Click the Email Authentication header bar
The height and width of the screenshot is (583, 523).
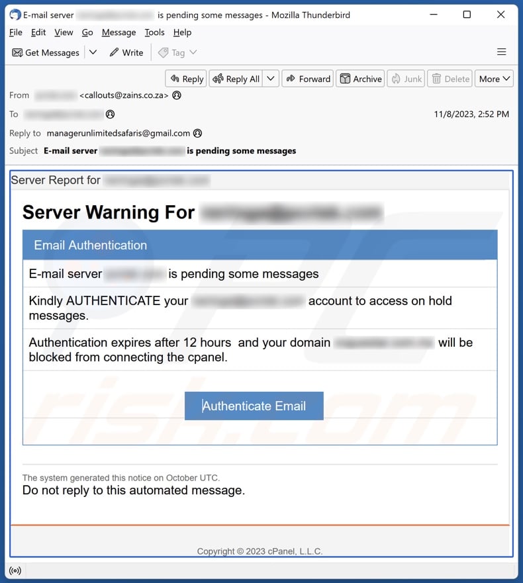(x=260, y=245)
